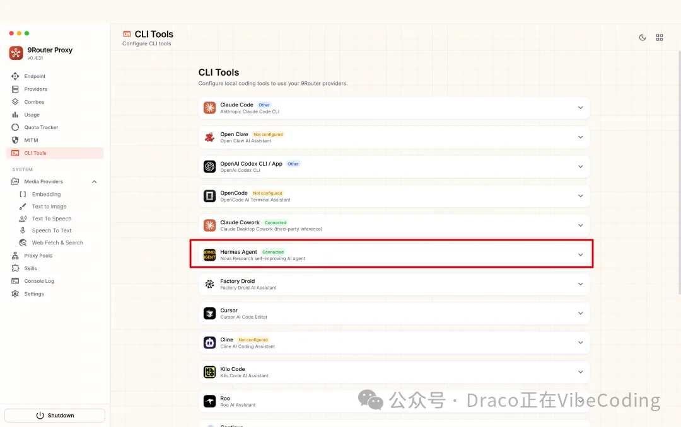
Task: Click the Not configured badge on OpenCode
Action: [267, 193]
